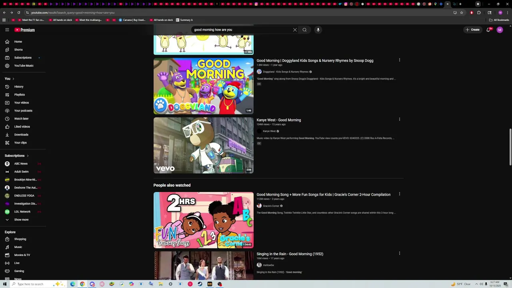
Task: Open the Windows Start menu
Action: [x=5, y=284]
